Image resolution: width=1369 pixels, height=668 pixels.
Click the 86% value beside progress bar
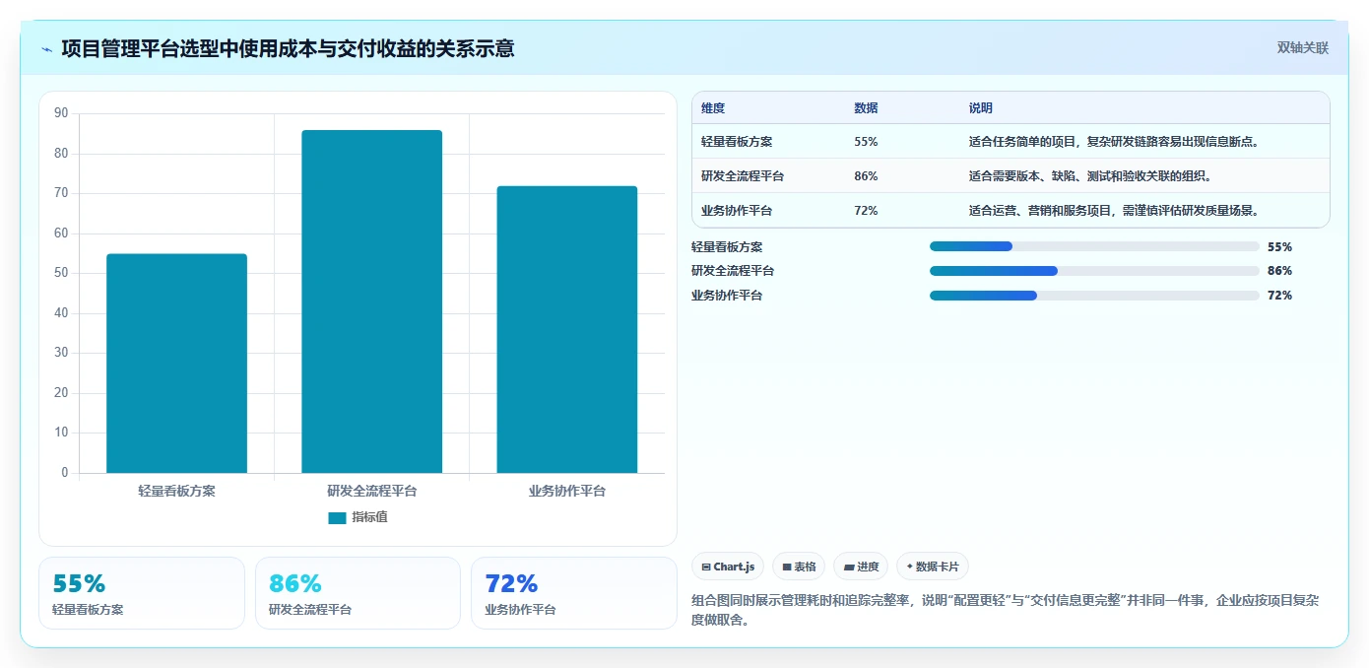[1279, 271]
